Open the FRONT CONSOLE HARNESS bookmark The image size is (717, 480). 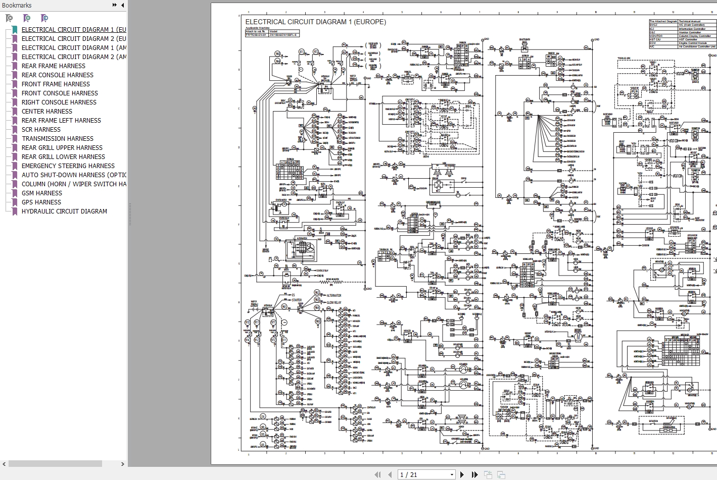coord(60,93)
